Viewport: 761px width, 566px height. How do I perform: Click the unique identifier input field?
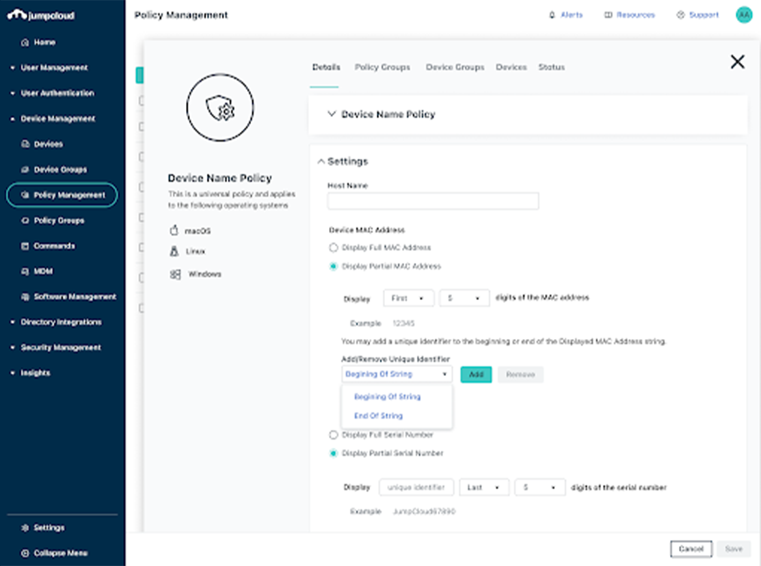tap(416, 487)
